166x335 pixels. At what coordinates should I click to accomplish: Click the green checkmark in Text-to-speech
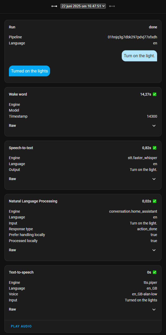point(154,272)
